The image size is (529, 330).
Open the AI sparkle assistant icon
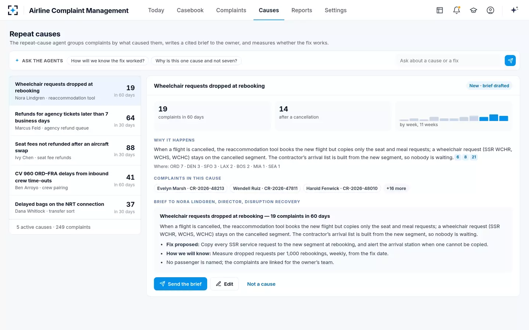pyautogui.click(x=514, y=10)
